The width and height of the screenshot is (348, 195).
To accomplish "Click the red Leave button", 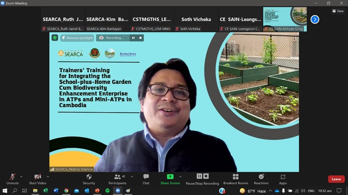I will [336, 179].
